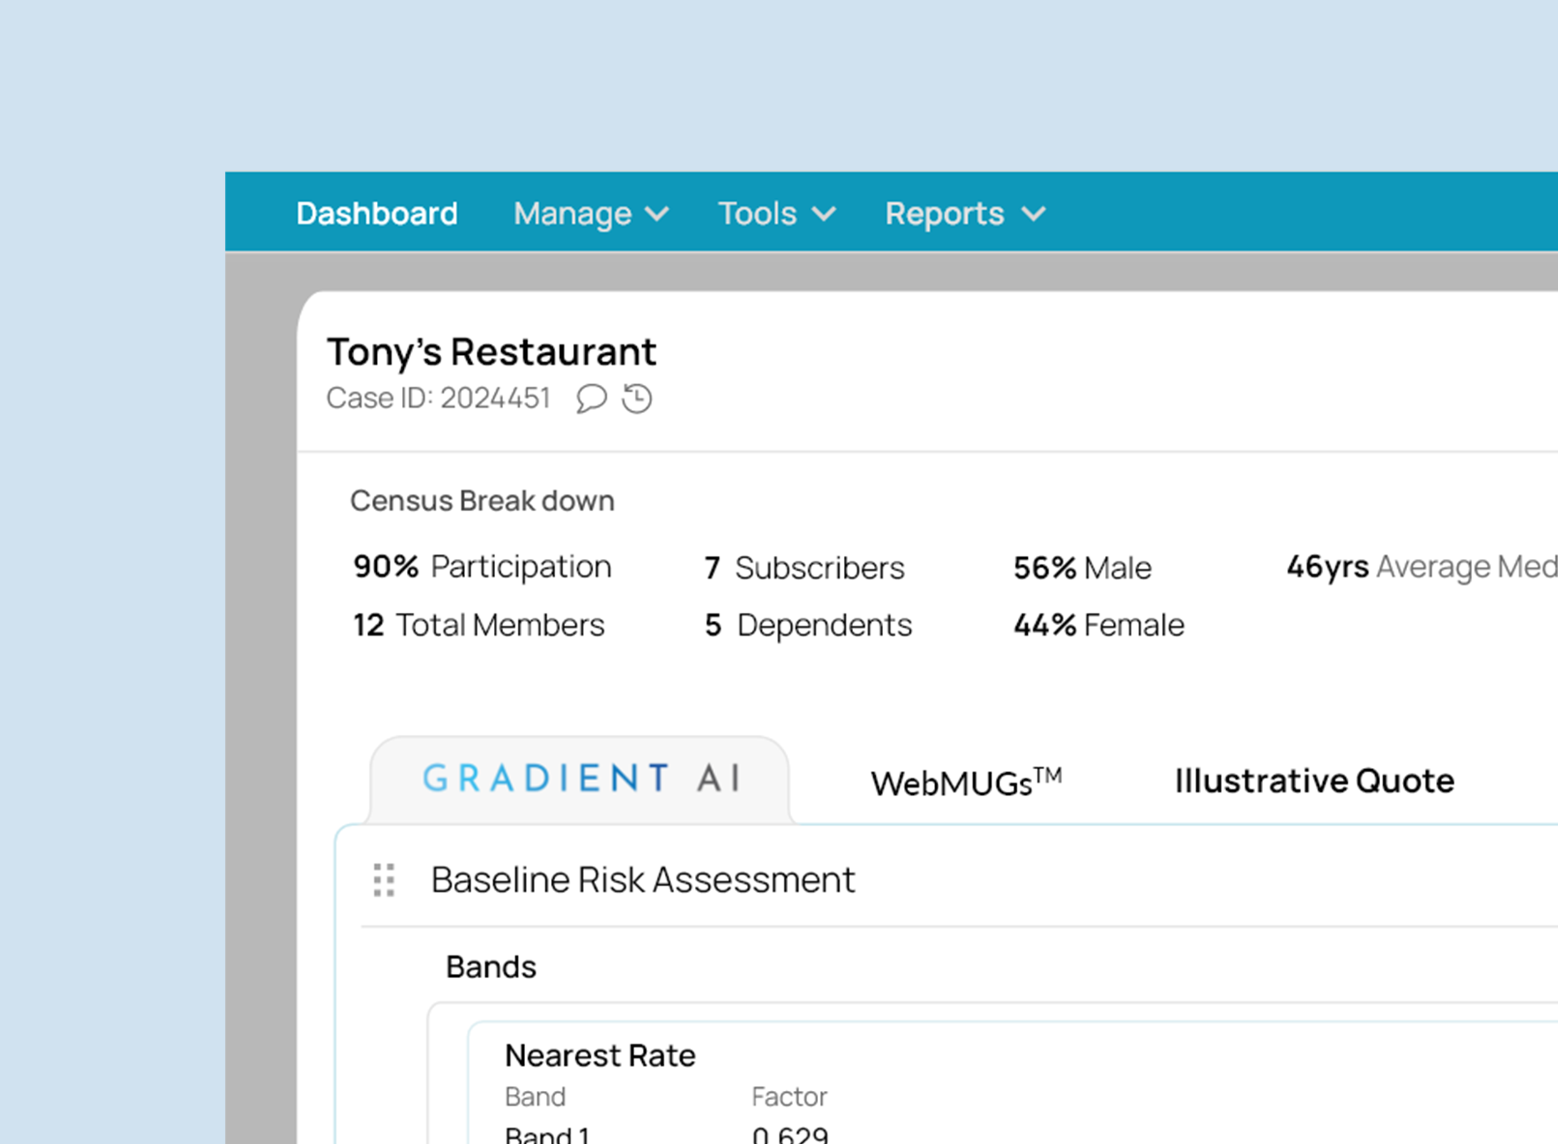Click the Bands section label

click(x=491, y=967)
